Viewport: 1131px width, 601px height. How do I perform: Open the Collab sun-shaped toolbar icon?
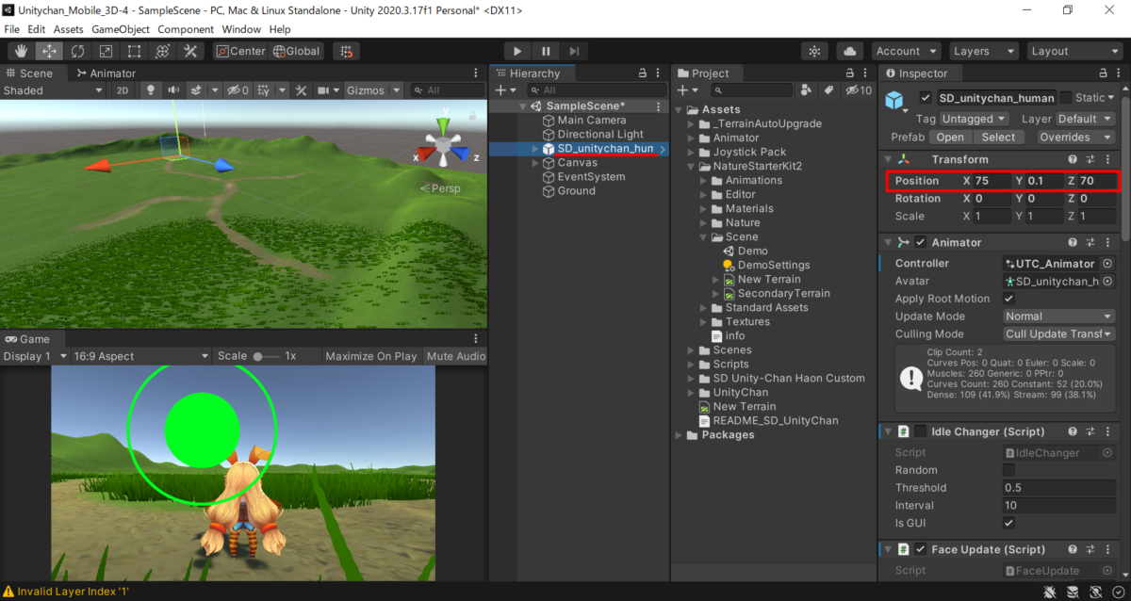click(x=815, y=51)
